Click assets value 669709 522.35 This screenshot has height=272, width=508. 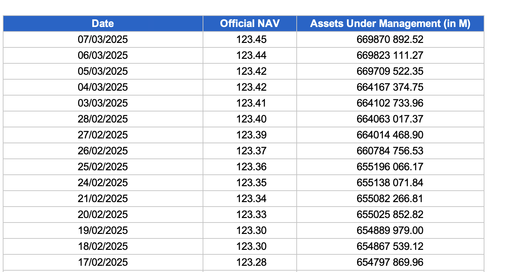390,71
